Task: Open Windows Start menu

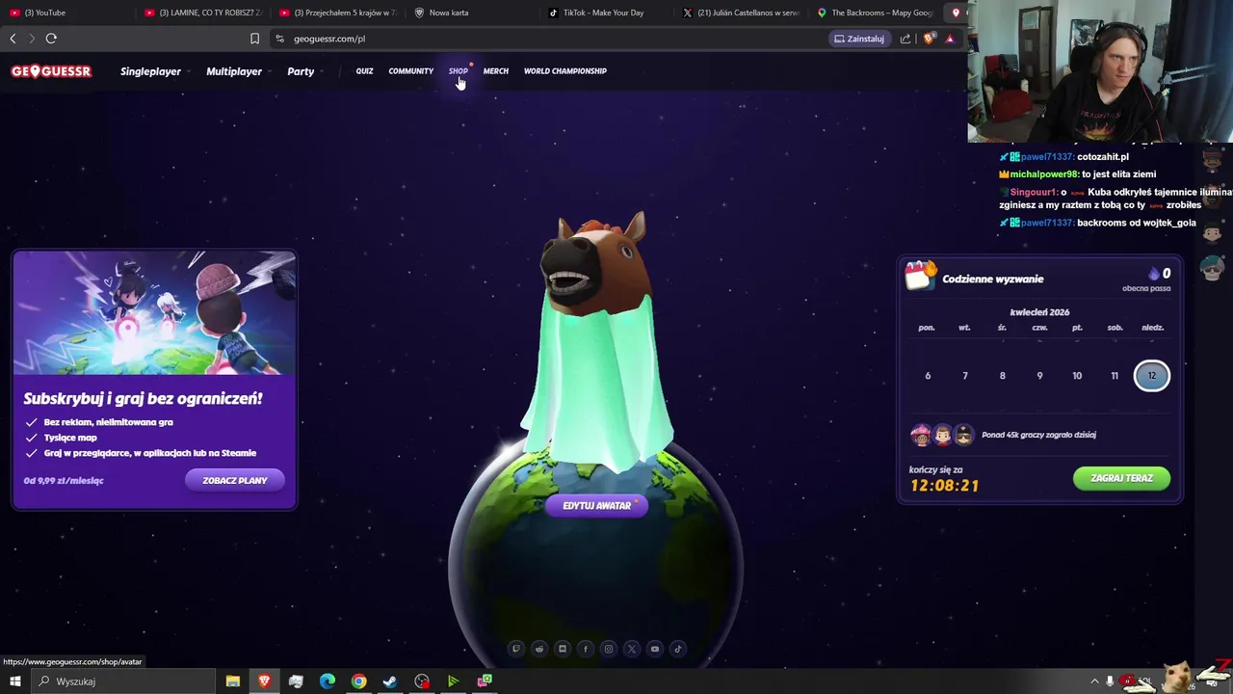Action: coord(14,681)
